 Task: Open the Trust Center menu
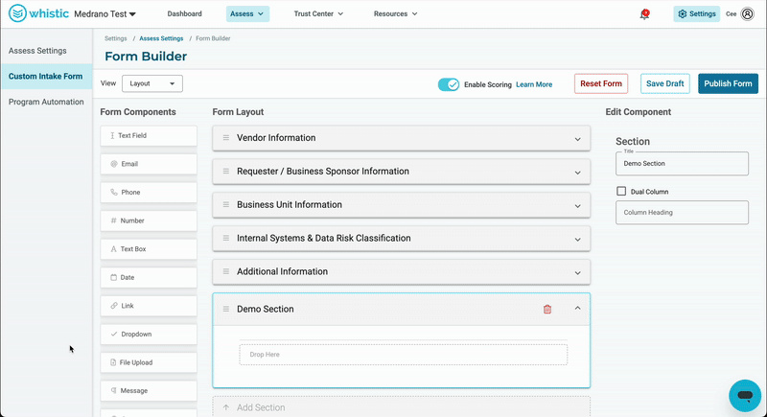(318, 13)
